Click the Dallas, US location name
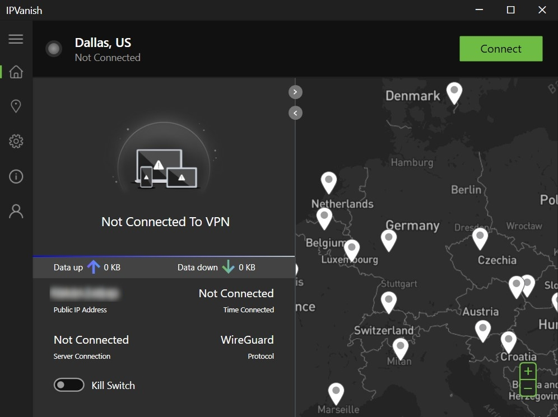 (x=103, y=43)
